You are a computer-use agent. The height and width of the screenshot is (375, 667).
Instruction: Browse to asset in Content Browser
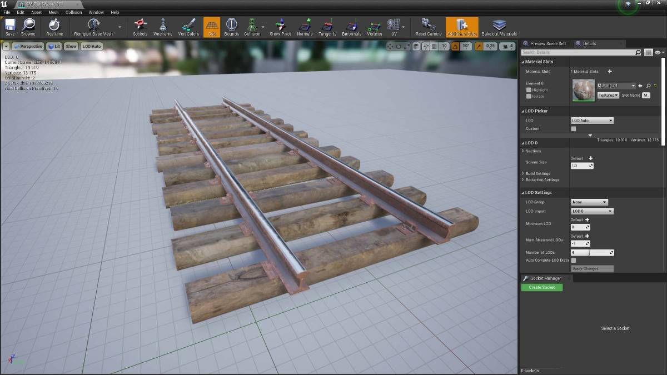pyautogui.click(x=28, y=27)
